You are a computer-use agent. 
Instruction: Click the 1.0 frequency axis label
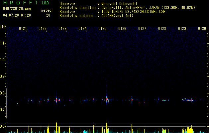click(x=2, y=60)
